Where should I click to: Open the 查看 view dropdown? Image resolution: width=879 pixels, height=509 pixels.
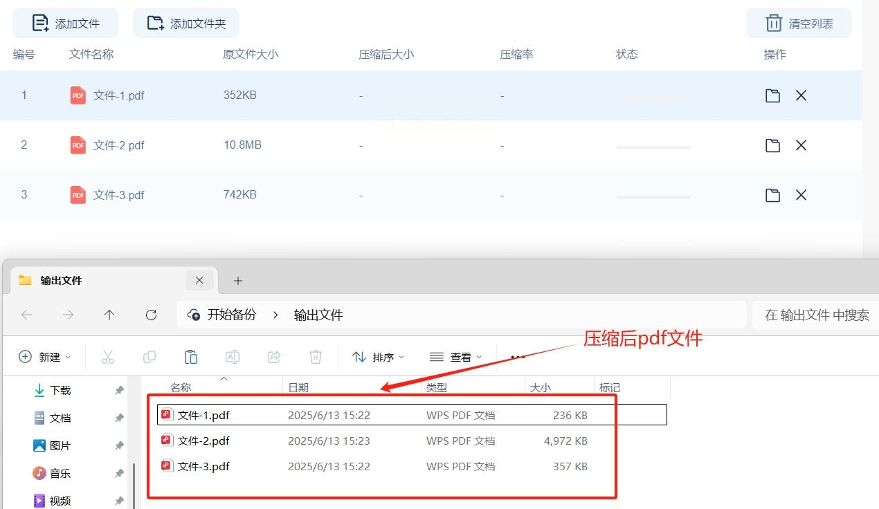click(x=455, y=357)
